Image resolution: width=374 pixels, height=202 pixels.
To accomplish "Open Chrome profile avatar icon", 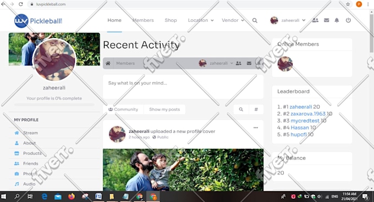I will (x=359, y=4).
